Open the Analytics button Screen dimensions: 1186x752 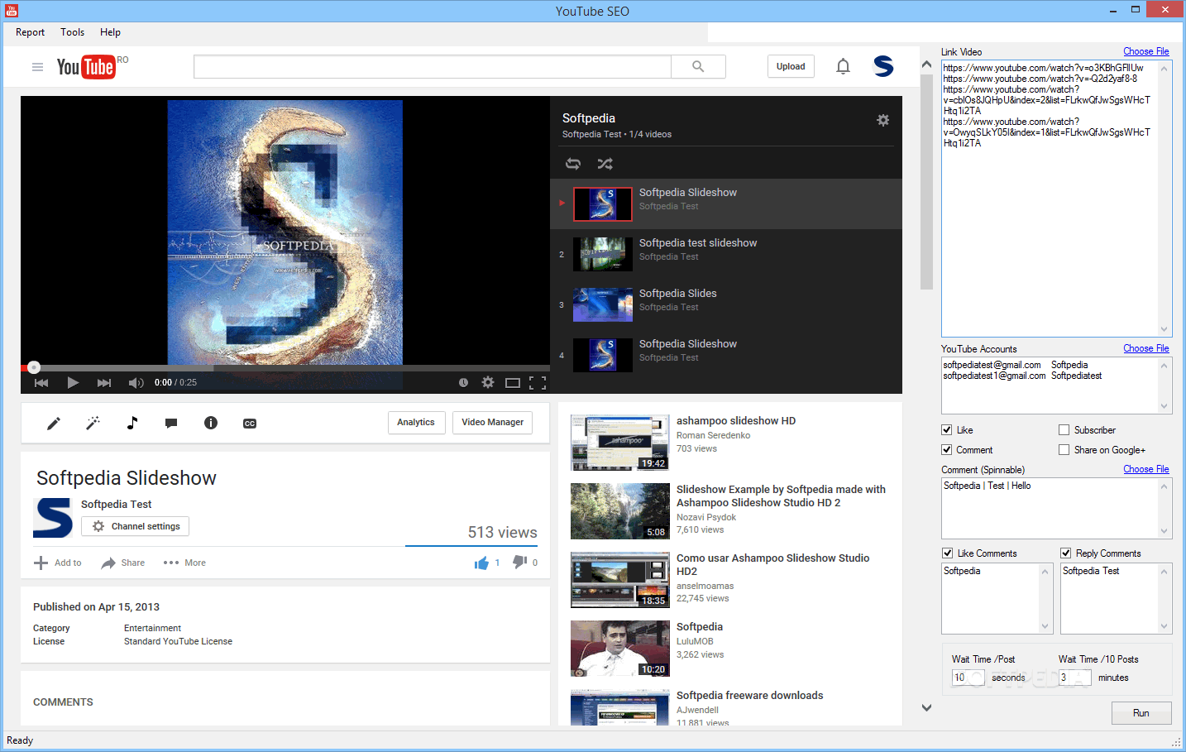(416, 423)
